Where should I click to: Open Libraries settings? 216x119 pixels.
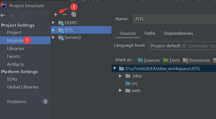coord(16,48)
